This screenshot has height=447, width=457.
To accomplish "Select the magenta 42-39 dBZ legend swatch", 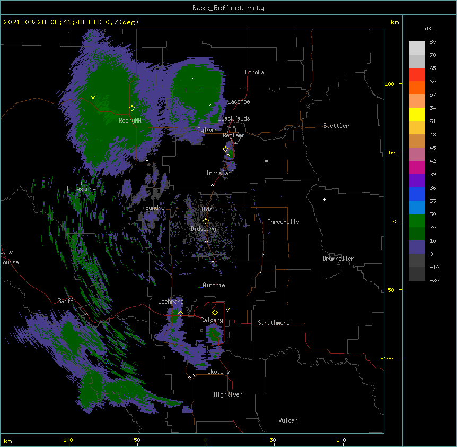I will pyautogui.click(x=417, y=167).
